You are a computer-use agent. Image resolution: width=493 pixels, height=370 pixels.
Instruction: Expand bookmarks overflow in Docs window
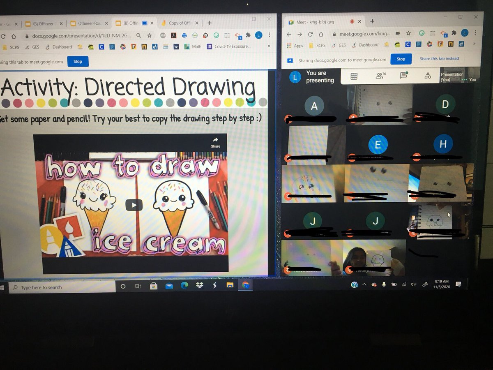click(269, 46)
